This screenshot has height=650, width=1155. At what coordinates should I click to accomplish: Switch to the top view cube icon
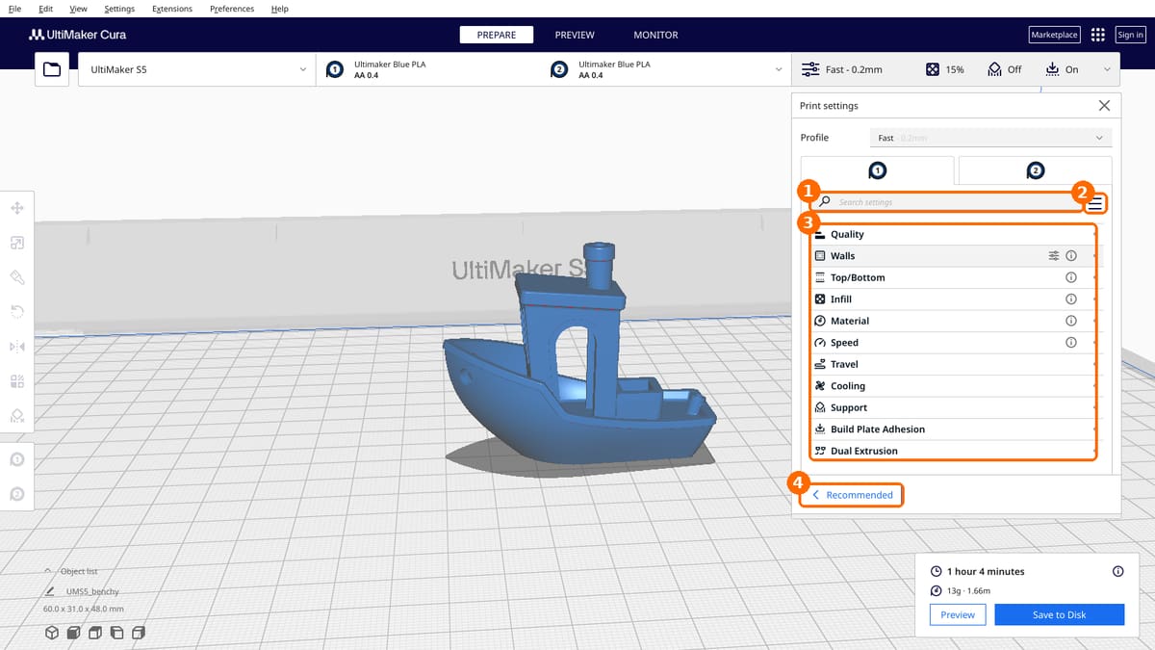[x=95, y=633]
